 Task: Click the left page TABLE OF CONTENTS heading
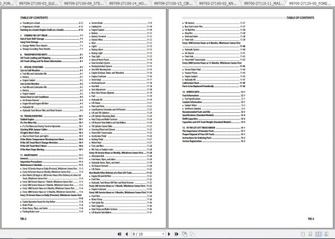click(x=34, y=18)
